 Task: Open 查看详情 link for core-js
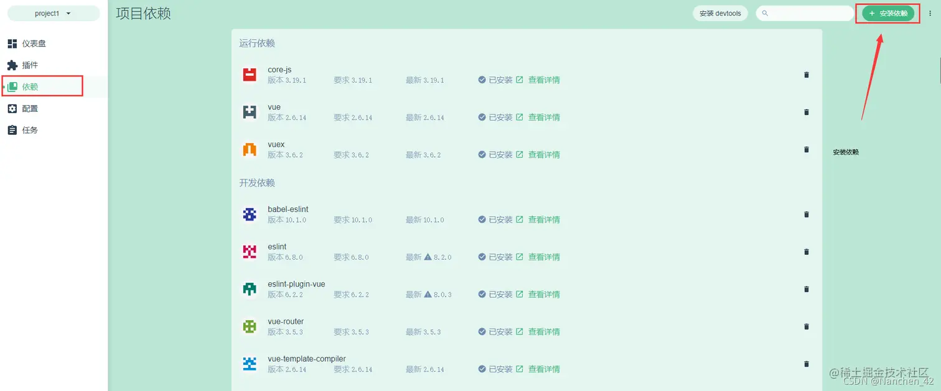(538, 80)
